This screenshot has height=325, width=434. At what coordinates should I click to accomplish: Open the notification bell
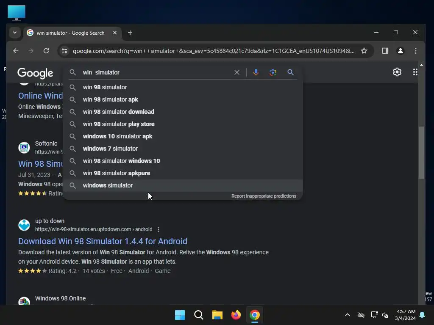tap(422, 315)
